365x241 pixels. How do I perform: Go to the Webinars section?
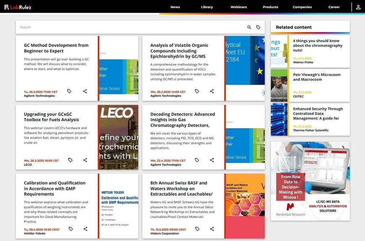click(x=239, y=7)
